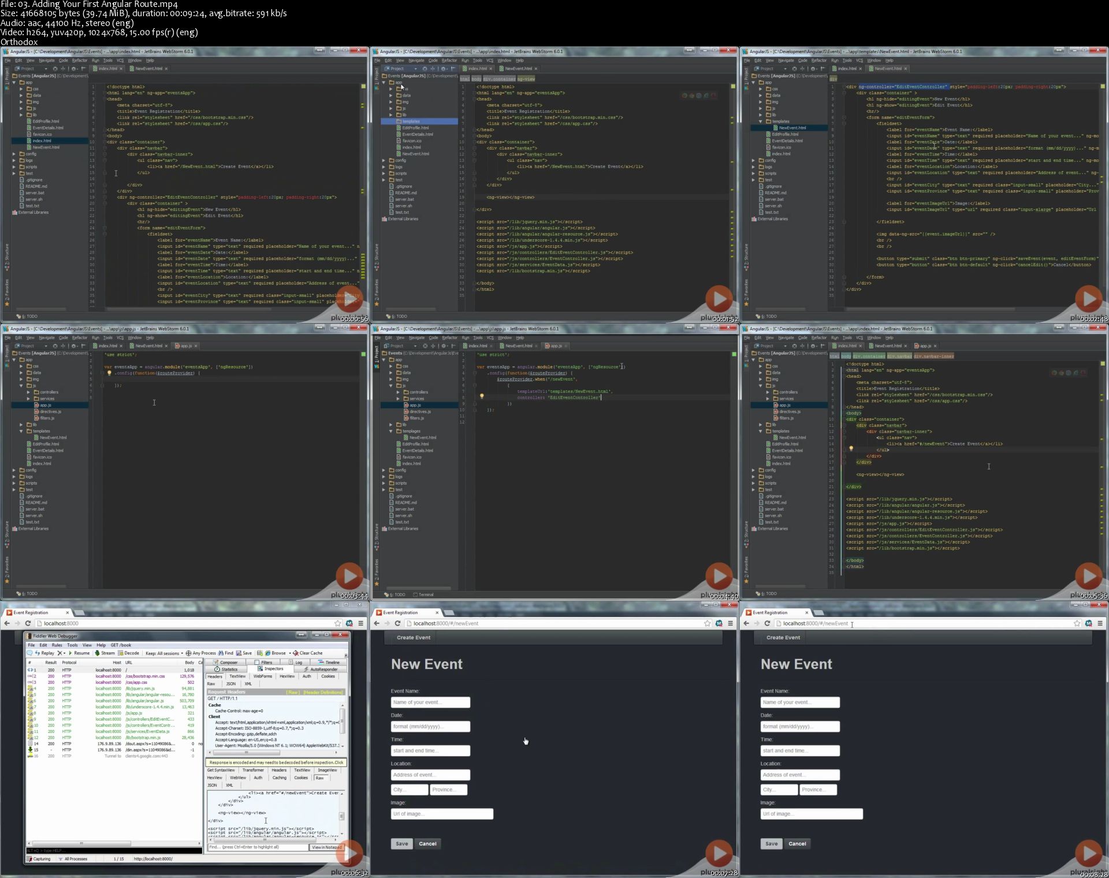Open Chrome menu icon in 00:07:28 frame
Screen dimensions: 1109x878
pos(730,623)
